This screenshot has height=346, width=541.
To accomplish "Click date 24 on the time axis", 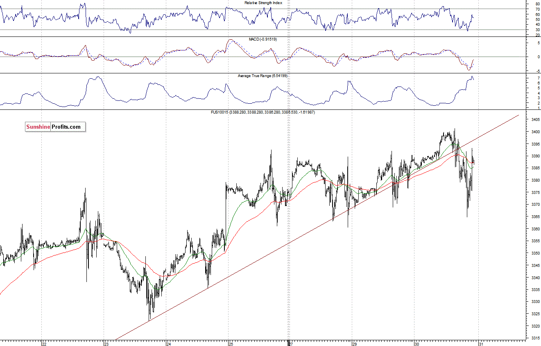I will (169, 344).
